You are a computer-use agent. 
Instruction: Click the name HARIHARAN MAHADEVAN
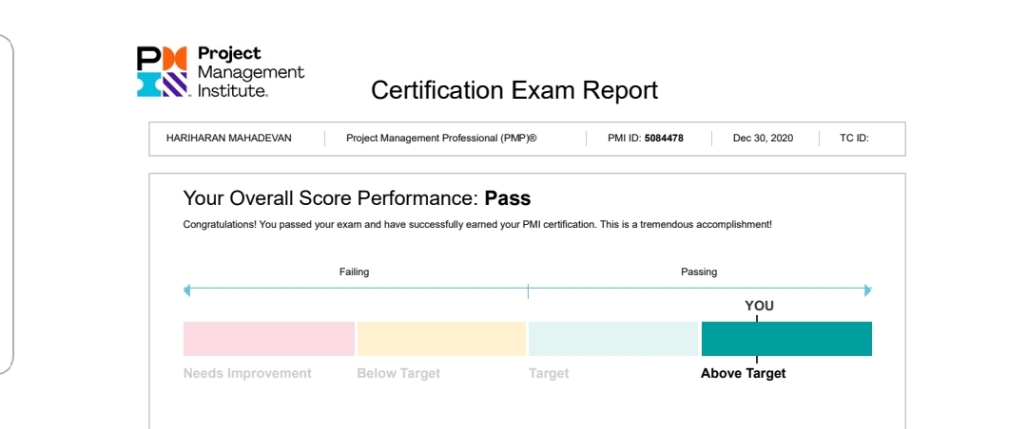229,138
